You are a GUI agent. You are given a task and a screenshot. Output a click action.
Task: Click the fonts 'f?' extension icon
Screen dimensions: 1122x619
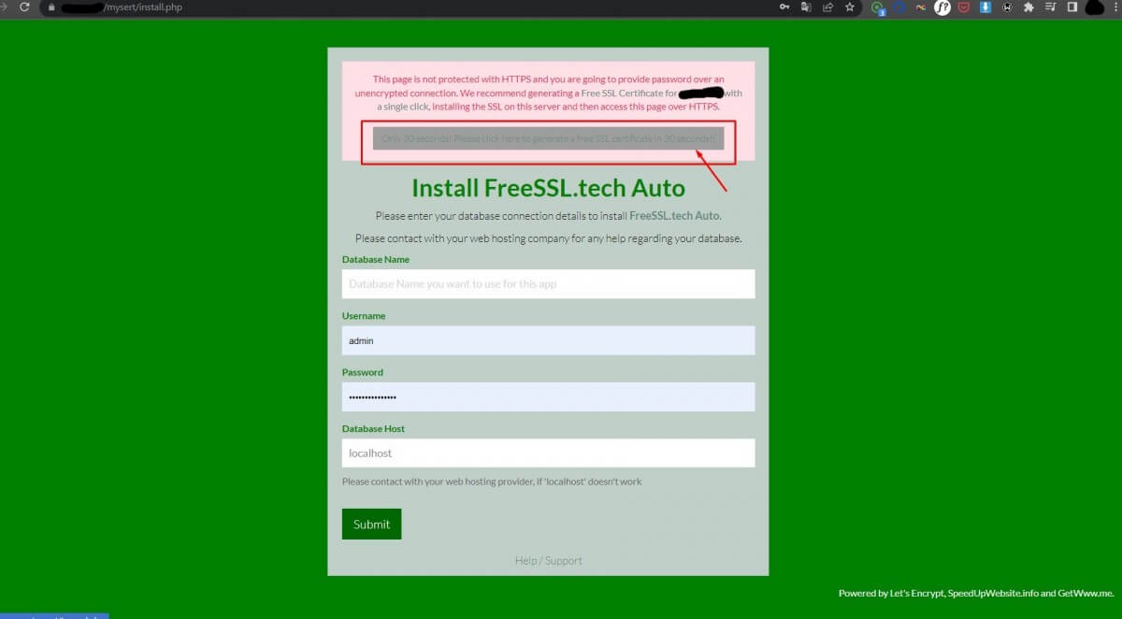(942, 7)
